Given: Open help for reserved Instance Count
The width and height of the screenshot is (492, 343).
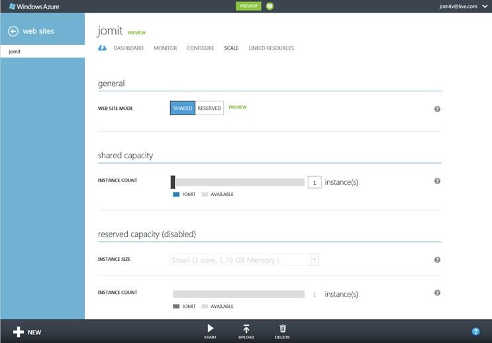Looking at the screenshot, I should (x=437, y=293).
